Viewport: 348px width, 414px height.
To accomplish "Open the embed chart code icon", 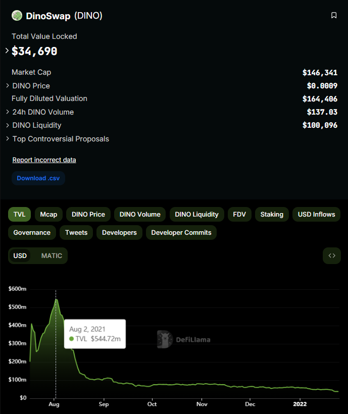I will [x=332, y=255].
